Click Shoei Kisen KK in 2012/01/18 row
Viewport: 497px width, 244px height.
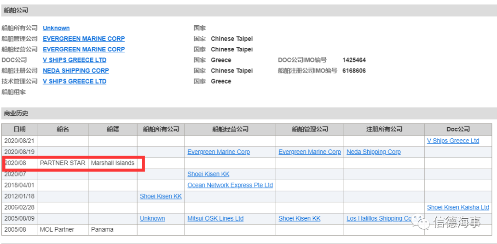[x=161, y=196]
